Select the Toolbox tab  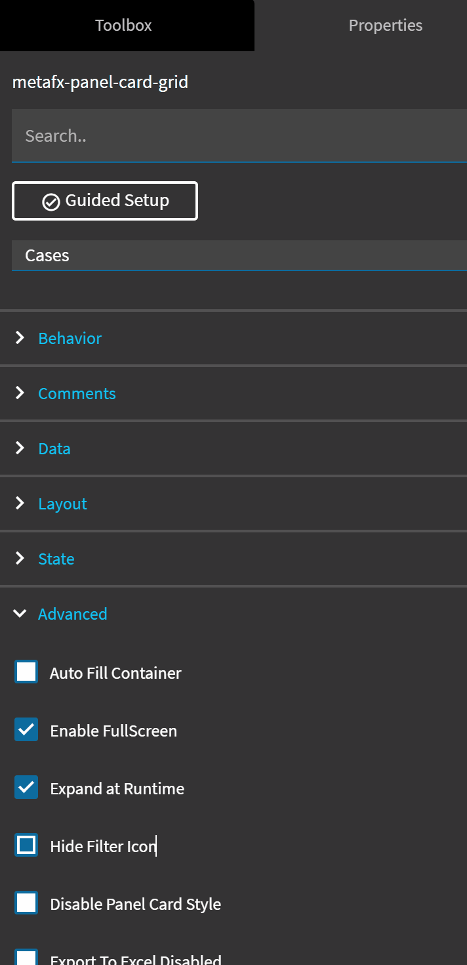pyautogui.click(x=123, y=25)
